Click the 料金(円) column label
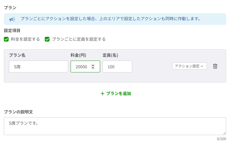The width and height of the screenshot is (233, 144). click(x=78, y=55)
